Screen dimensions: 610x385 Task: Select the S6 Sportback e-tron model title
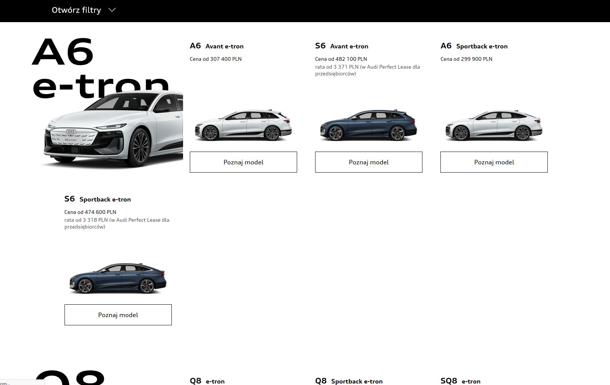(98, 199)
